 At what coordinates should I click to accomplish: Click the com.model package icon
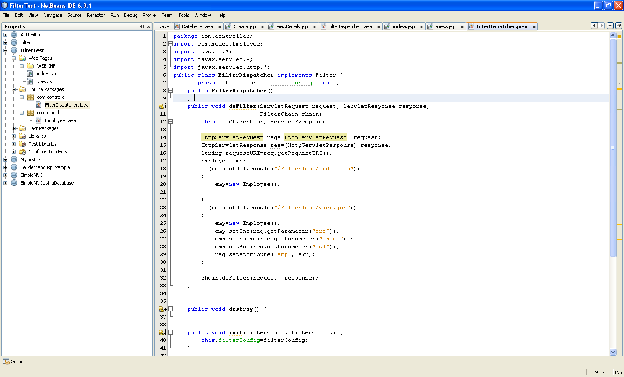click(x=30, y=113)
